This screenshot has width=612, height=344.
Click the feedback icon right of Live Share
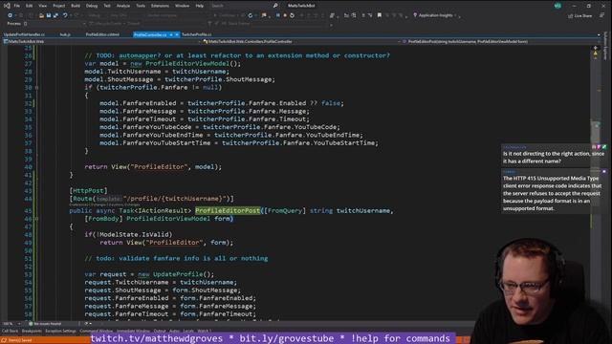(x=601, y=15)
